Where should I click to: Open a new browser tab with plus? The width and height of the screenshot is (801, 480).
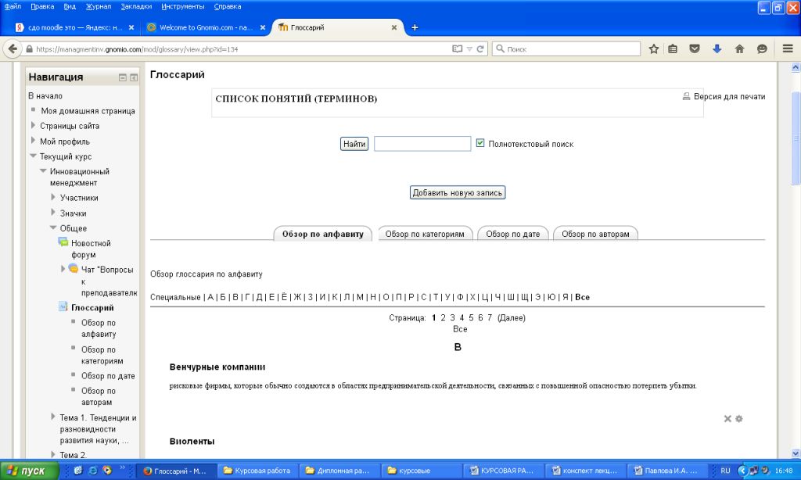(x=415, y=27)
